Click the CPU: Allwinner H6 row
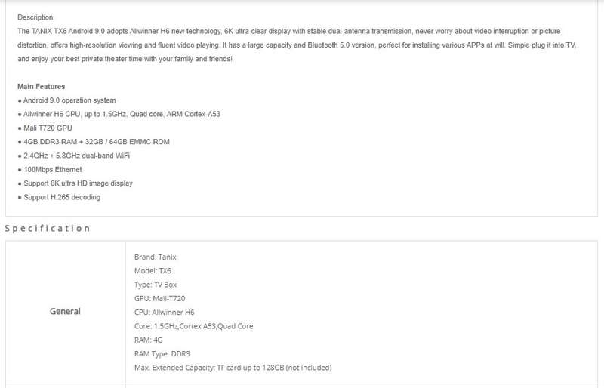The height and width of the screenshot is (388, 604). coord(164,313)
